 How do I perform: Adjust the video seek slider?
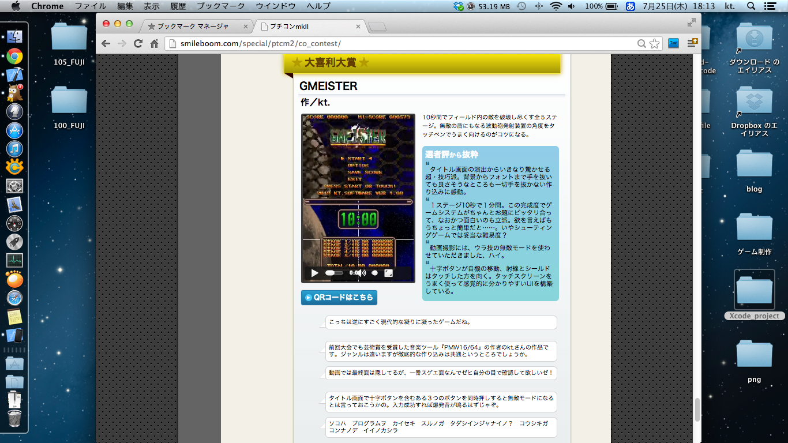pyautogui.click(x=334, y=273)
